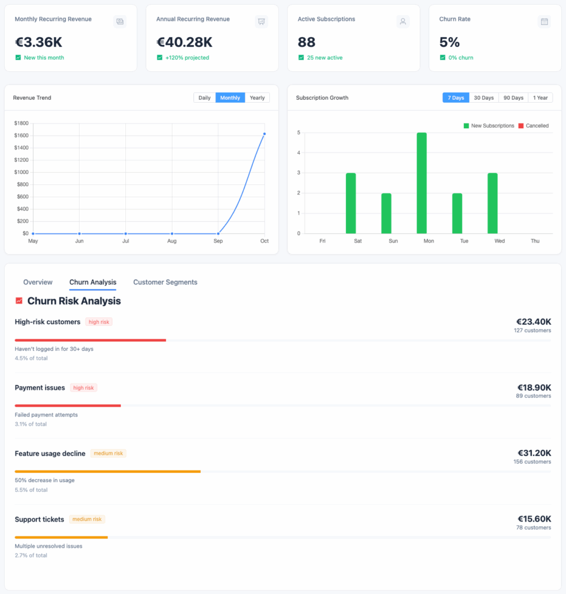This screenshot has height=594, width=566.
Task: Click the Oct data point on revenue chart
Action: 264,134
